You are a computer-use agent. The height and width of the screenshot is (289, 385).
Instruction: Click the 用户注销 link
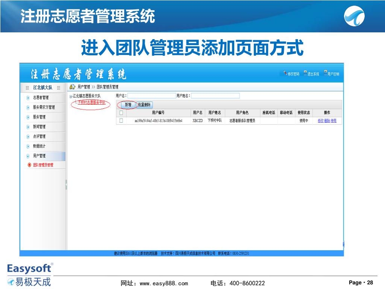click(x=333, y=74)
